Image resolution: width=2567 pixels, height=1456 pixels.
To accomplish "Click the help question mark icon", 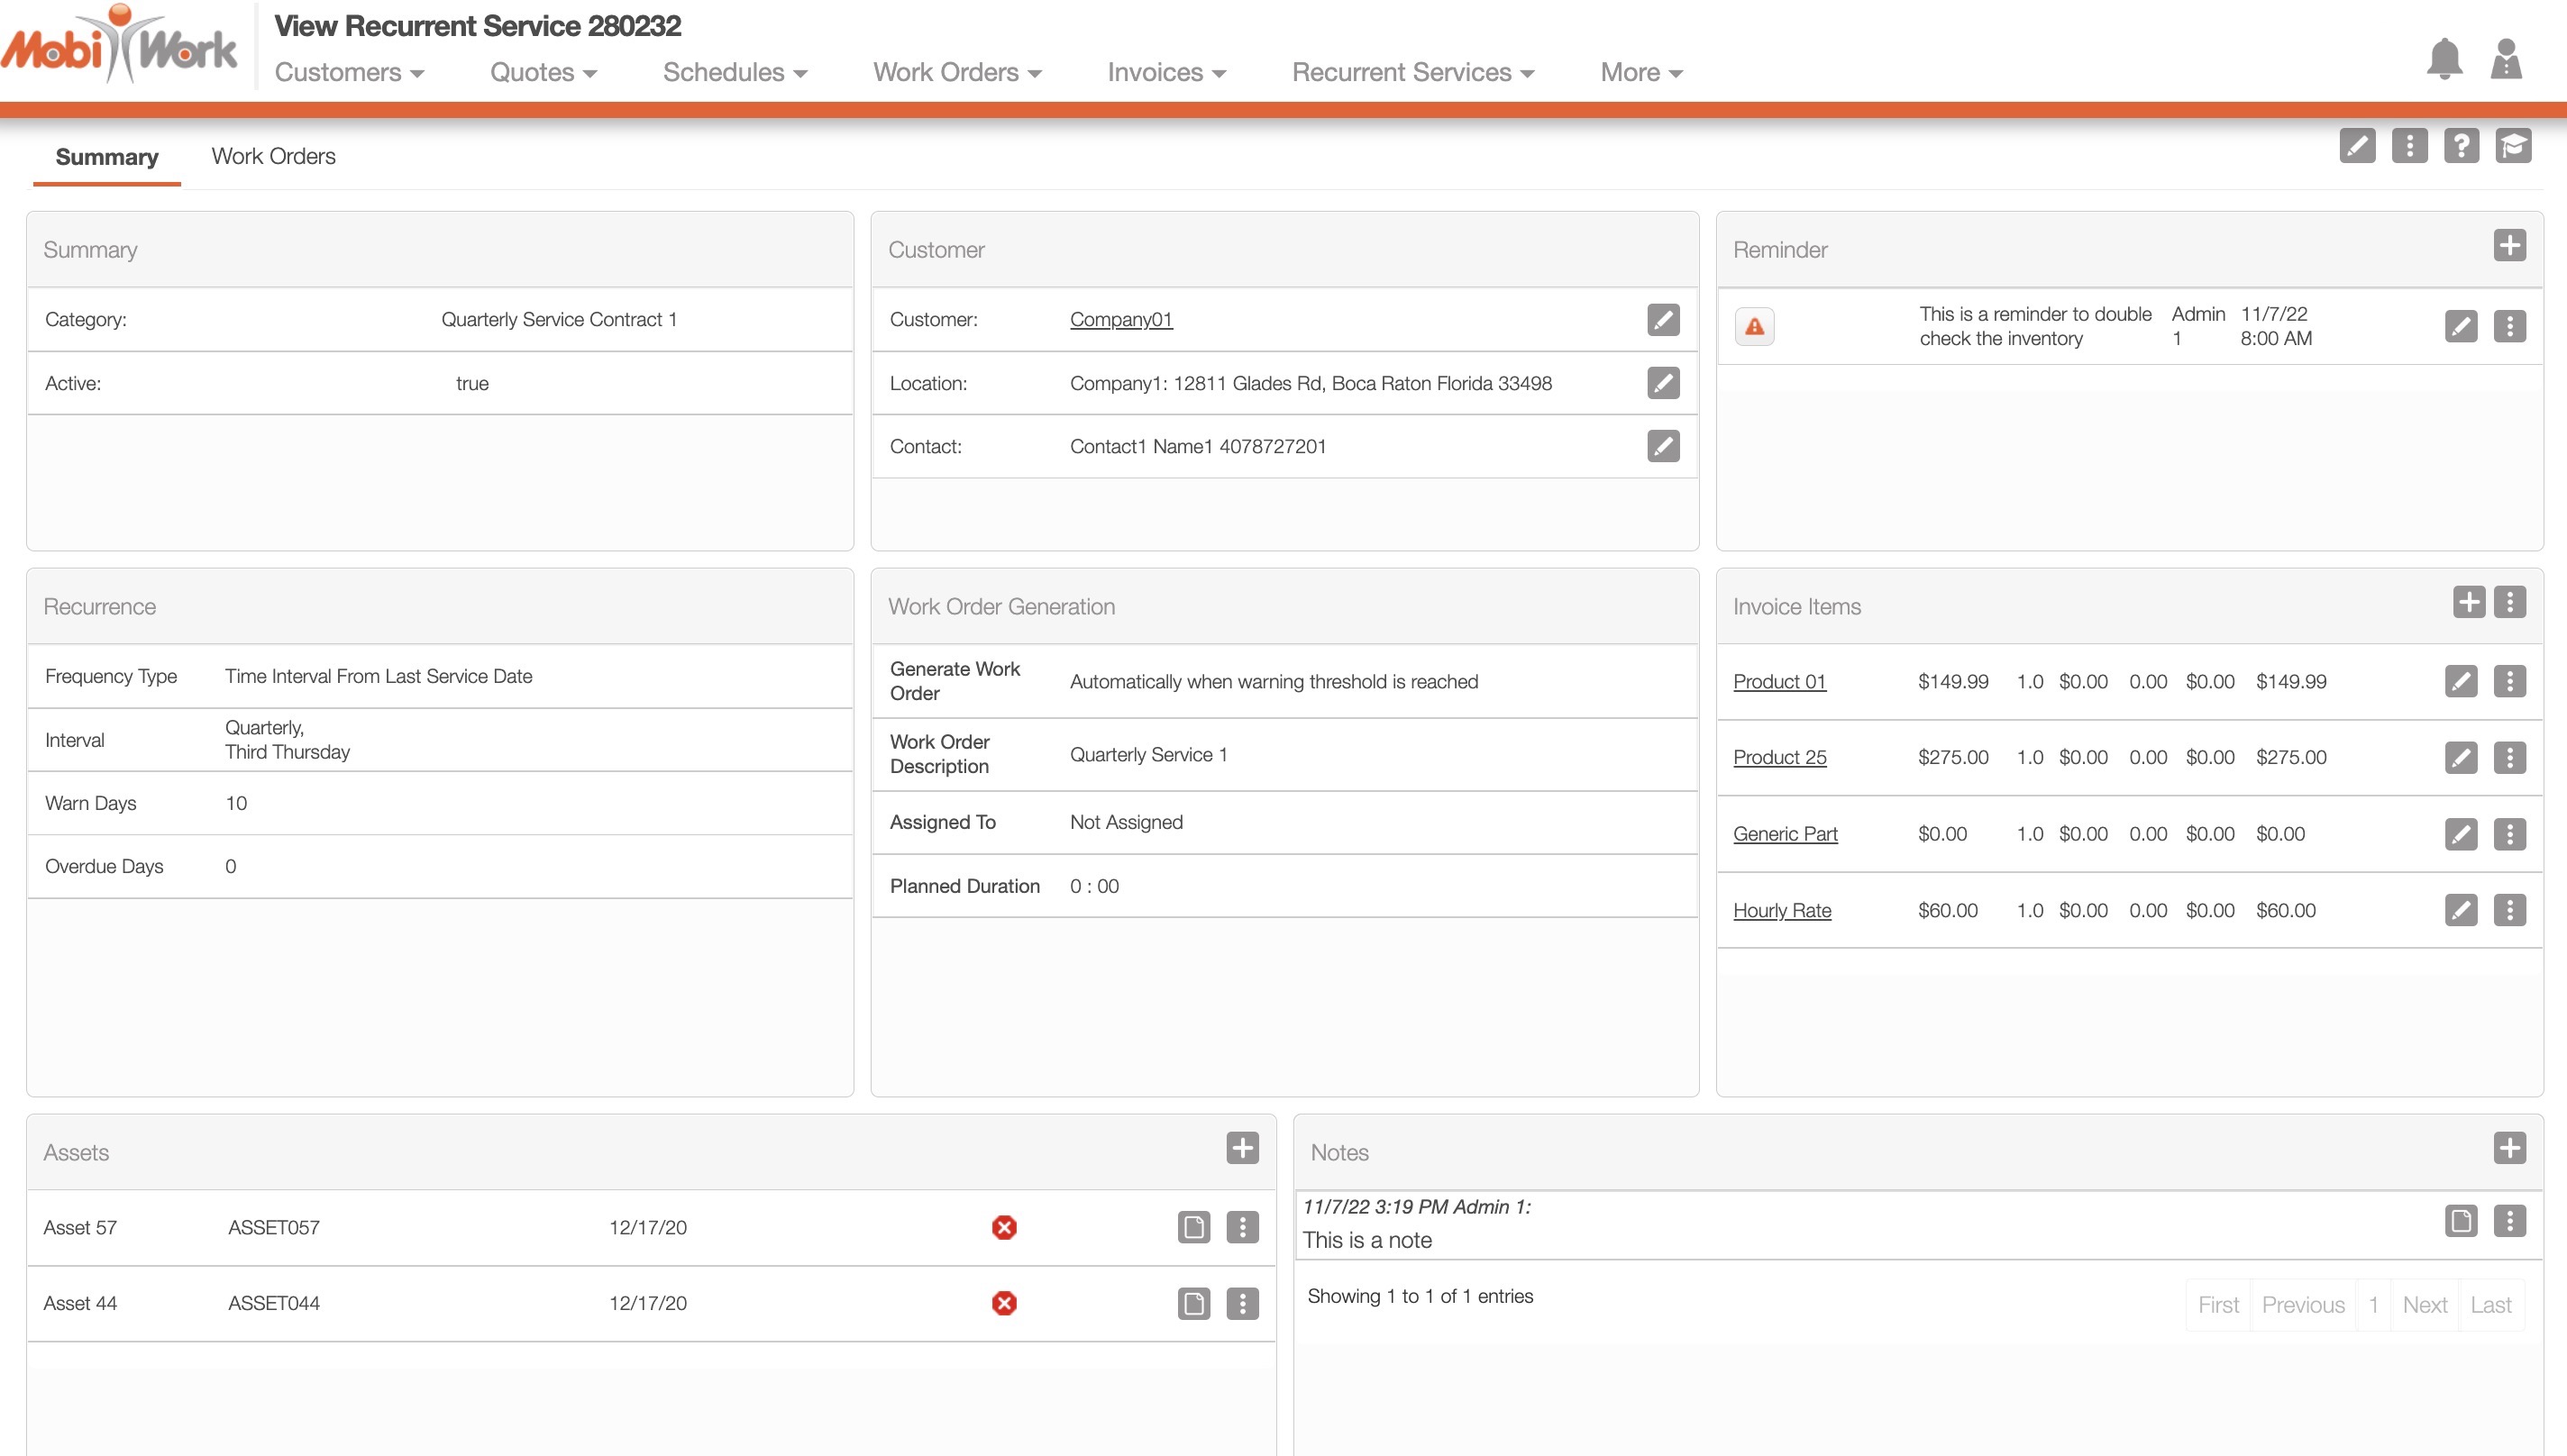I will click(2461, 146).
